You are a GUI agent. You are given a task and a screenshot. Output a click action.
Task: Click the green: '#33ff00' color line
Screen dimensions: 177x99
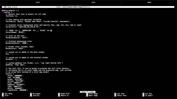click(x=16, y=79)
